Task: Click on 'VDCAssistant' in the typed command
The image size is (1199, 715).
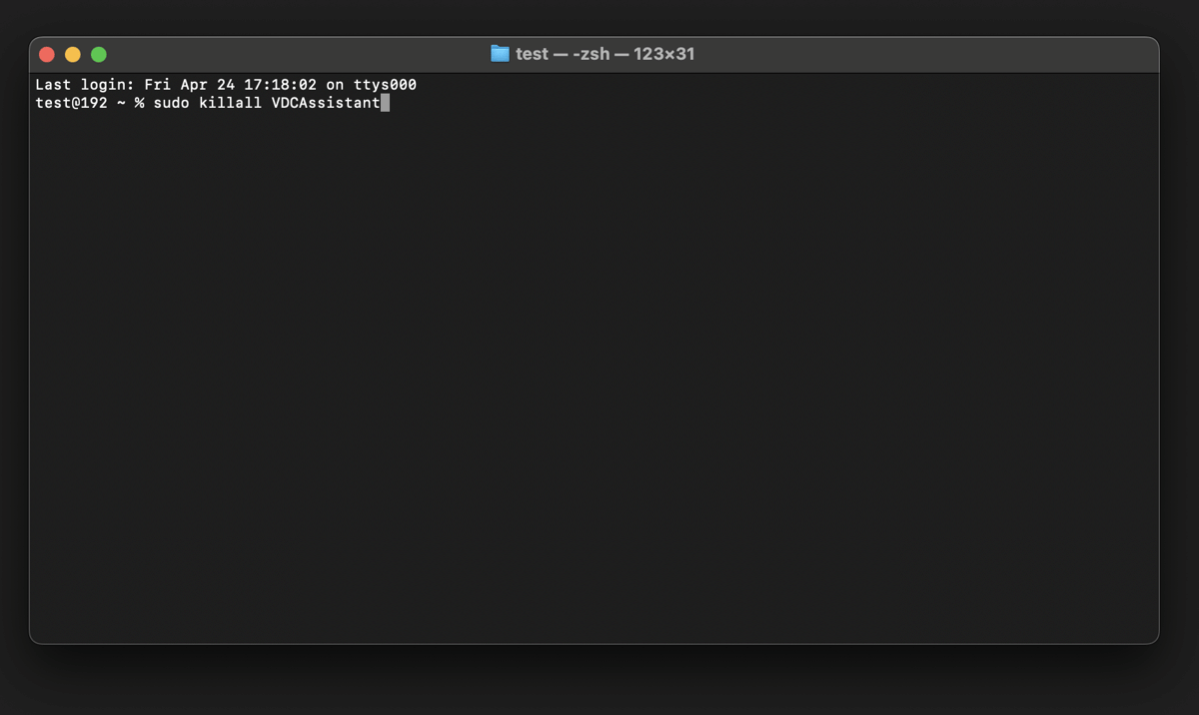Action: coord(327,102)
